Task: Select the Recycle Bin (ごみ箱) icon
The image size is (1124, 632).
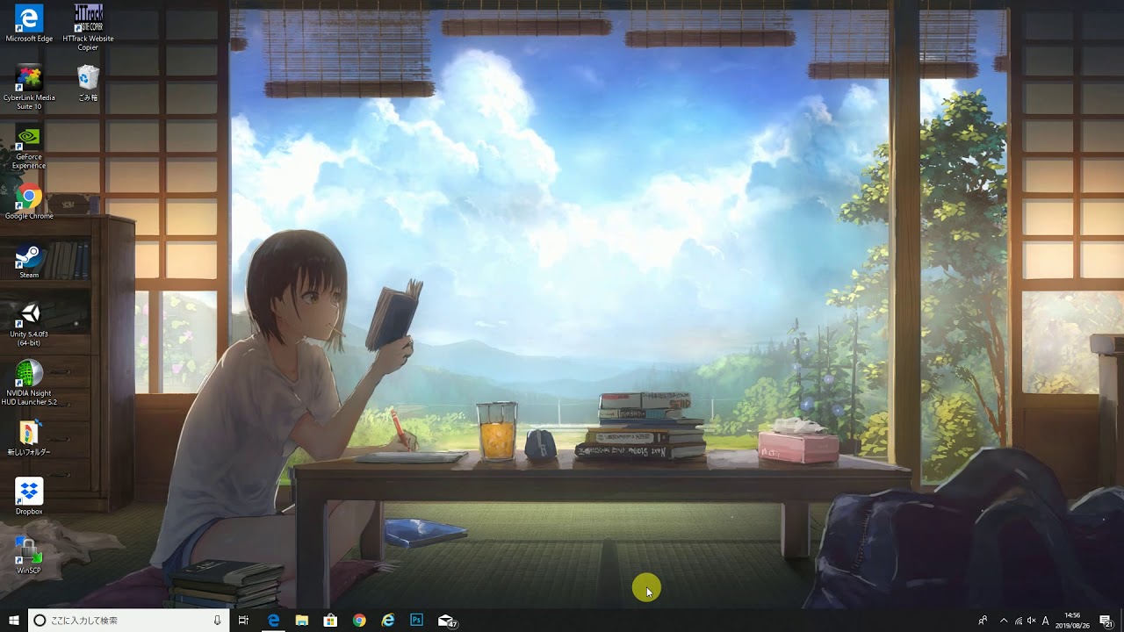Action: tap(88, 83)
